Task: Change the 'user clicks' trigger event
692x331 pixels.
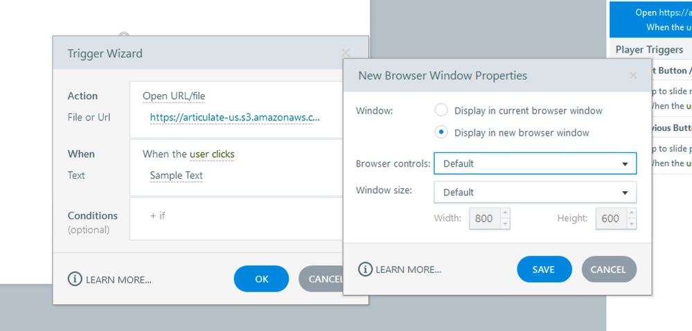Action: (x=212, y=154)
